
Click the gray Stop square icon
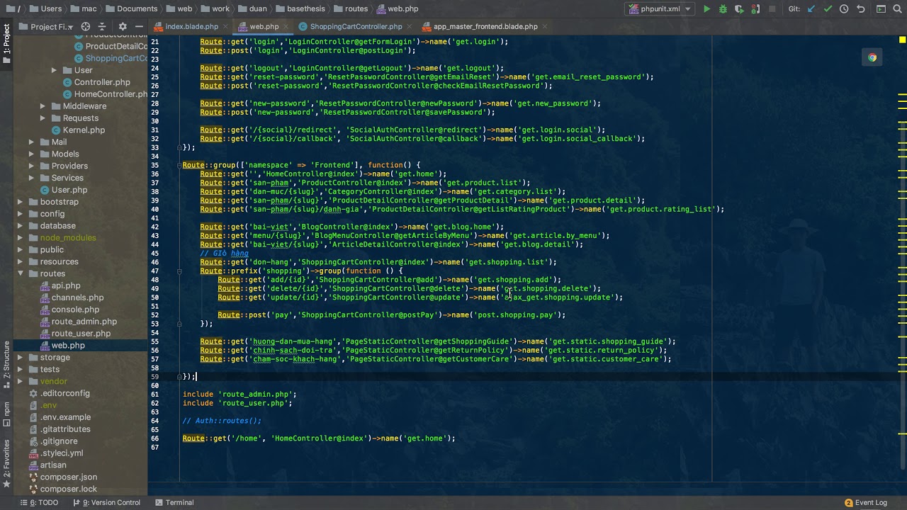pyautogui.click(x=772, y=9)
